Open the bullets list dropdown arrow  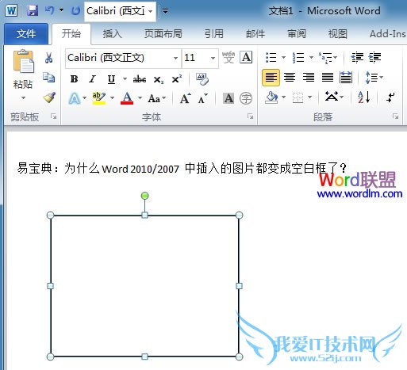click(x=284, y=57)
